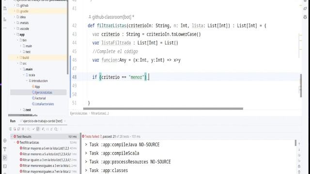310x174 pixels.
Task: Click the Run tool window title
Action: [x=13, y=121]
